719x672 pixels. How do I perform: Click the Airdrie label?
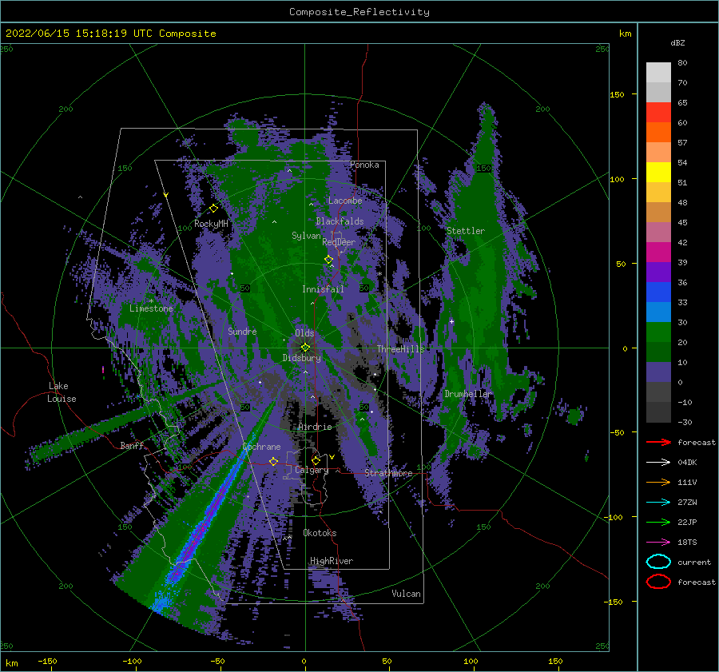tap(315, 427)
